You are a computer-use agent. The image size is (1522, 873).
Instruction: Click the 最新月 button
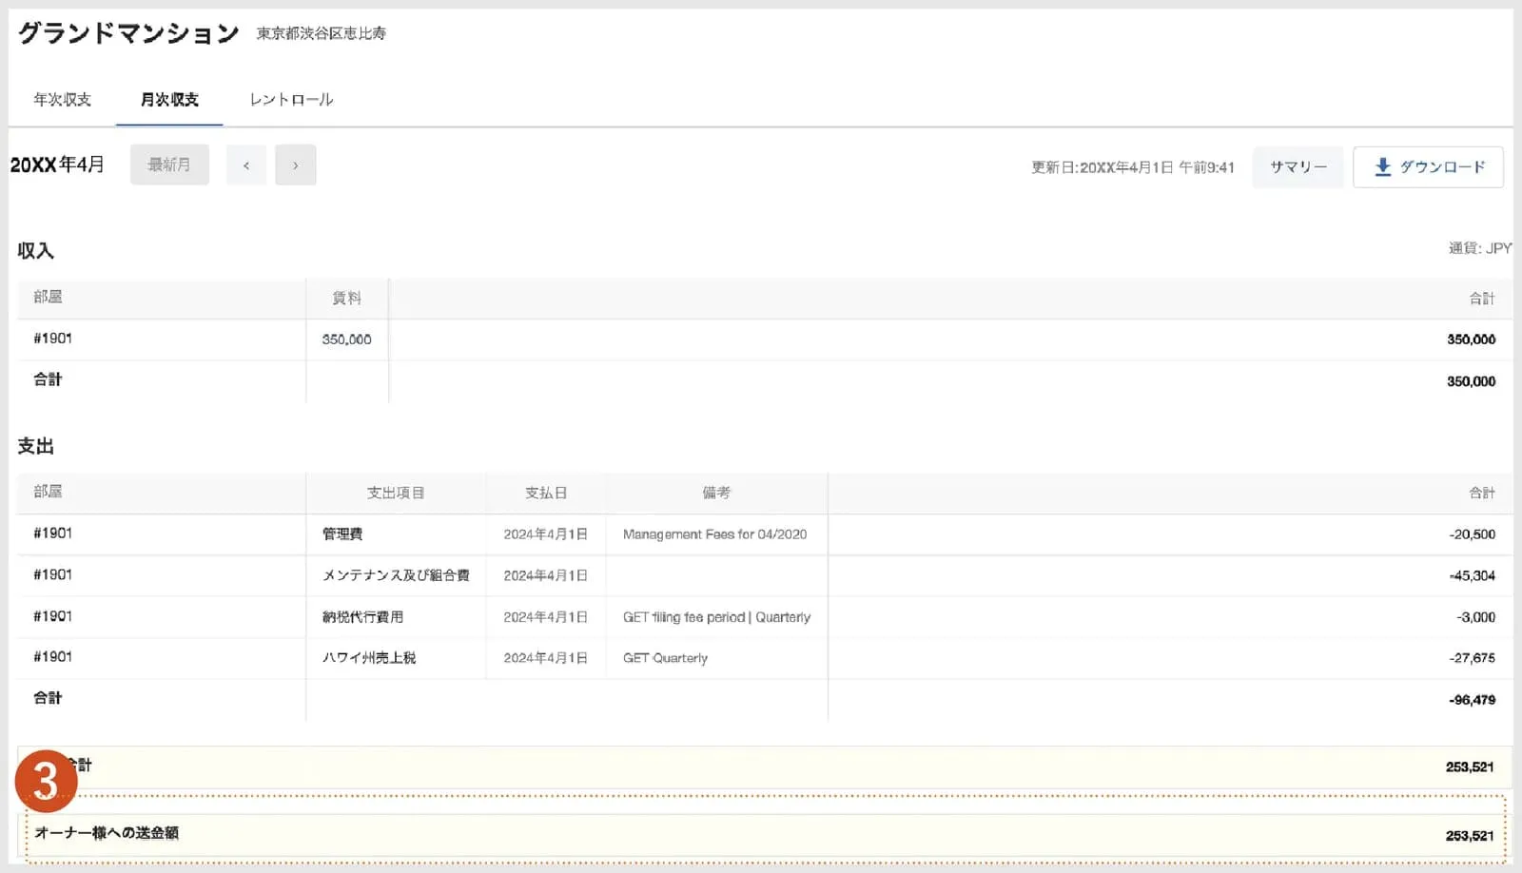tap(169, 165)
